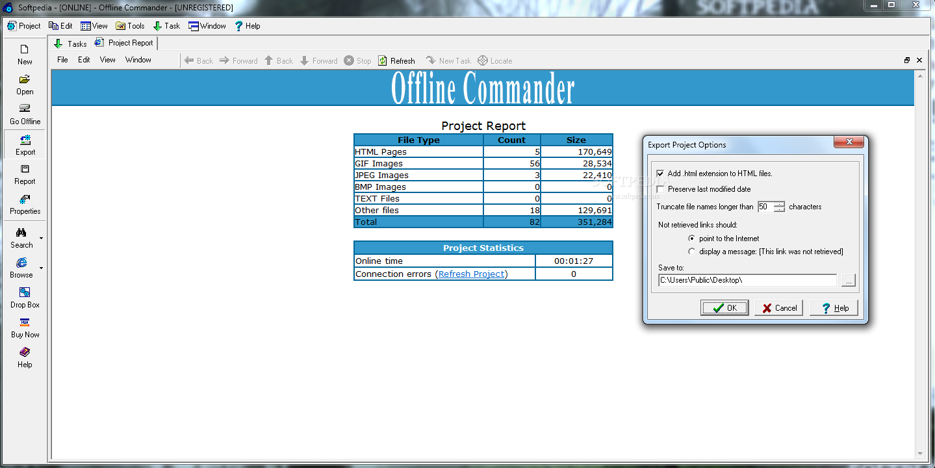Click the New Task toolbar button
This screenshot has width=935, height=468.
pyautogui.click(x=448, y=60)
